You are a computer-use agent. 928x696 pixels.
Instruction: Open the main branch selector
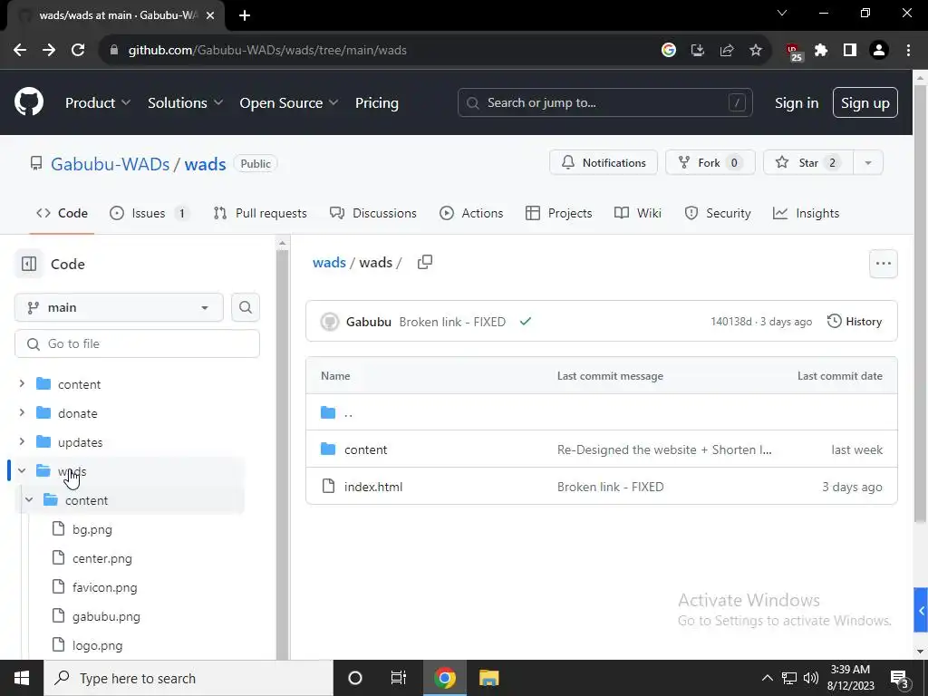coord(119,308)
